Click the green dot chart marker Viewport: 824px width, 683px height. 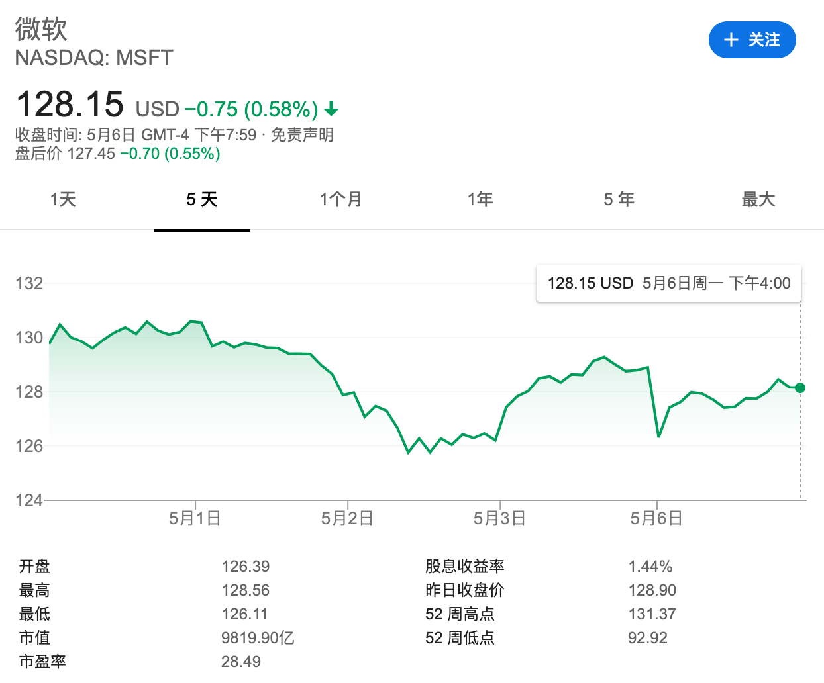pyautogui.click(x=800, y=387)
